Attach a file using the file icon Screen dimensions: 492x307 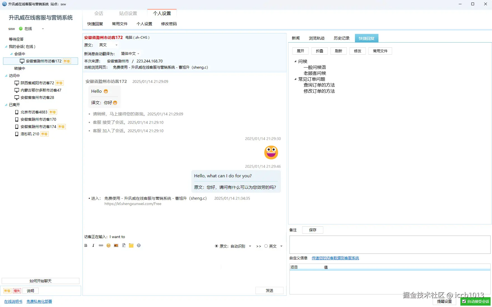(x=124, y=246)
